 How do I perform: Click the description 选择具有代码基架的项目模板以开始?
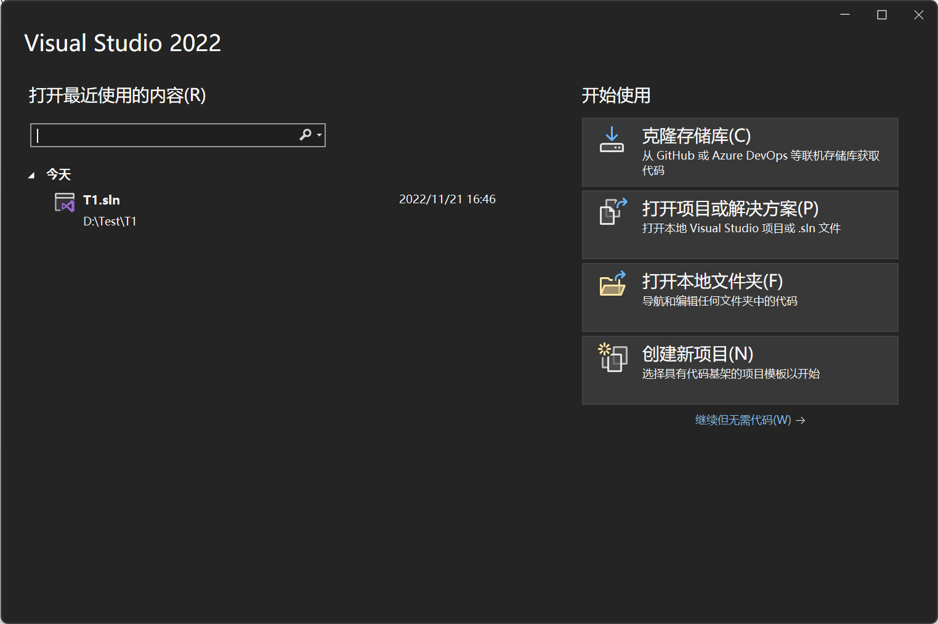point(730,373)
